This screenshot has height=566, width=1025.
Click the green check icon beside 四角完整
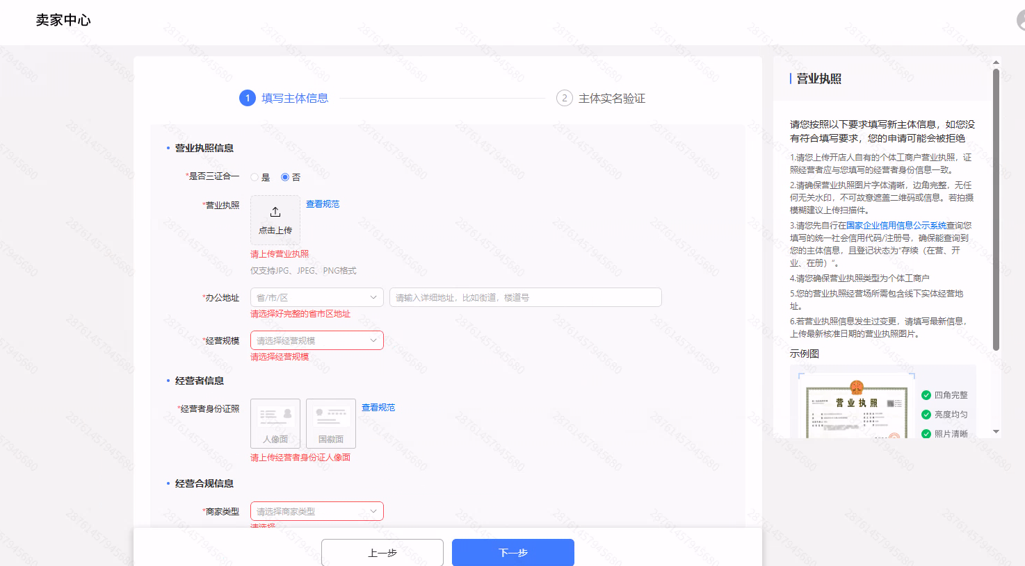(x=926, y=395)
